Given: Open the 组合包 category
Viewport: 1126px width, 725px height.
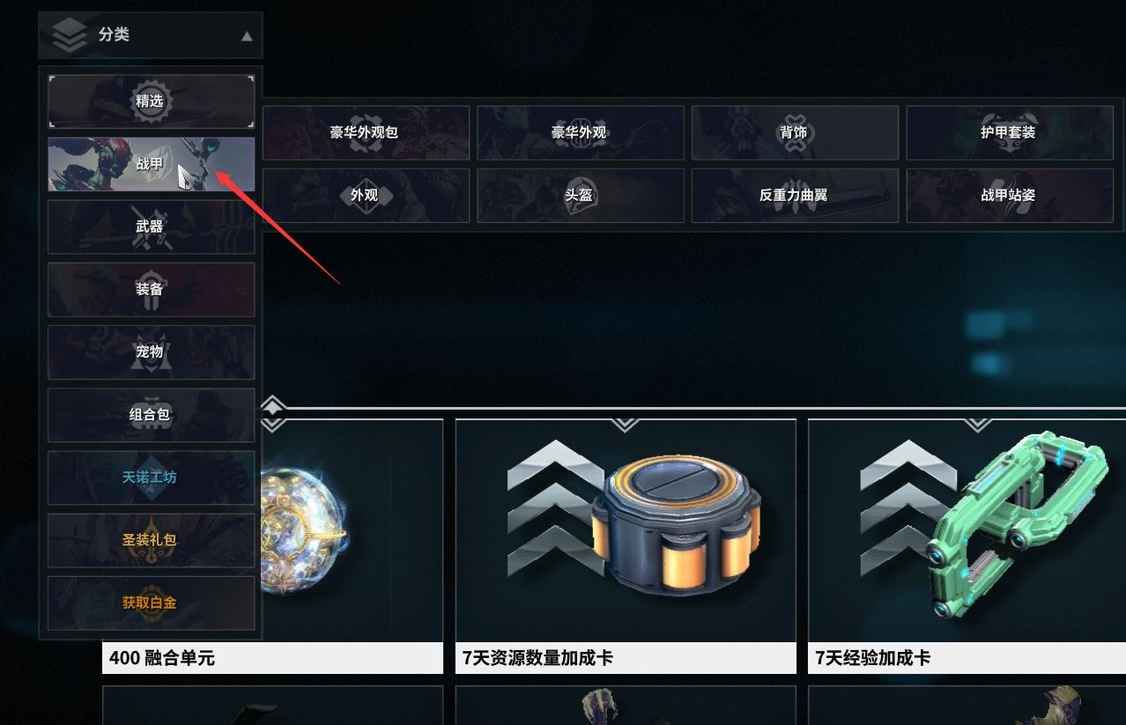Looking at the screenshot, I should pyautogui.click(x=151, y=414).
